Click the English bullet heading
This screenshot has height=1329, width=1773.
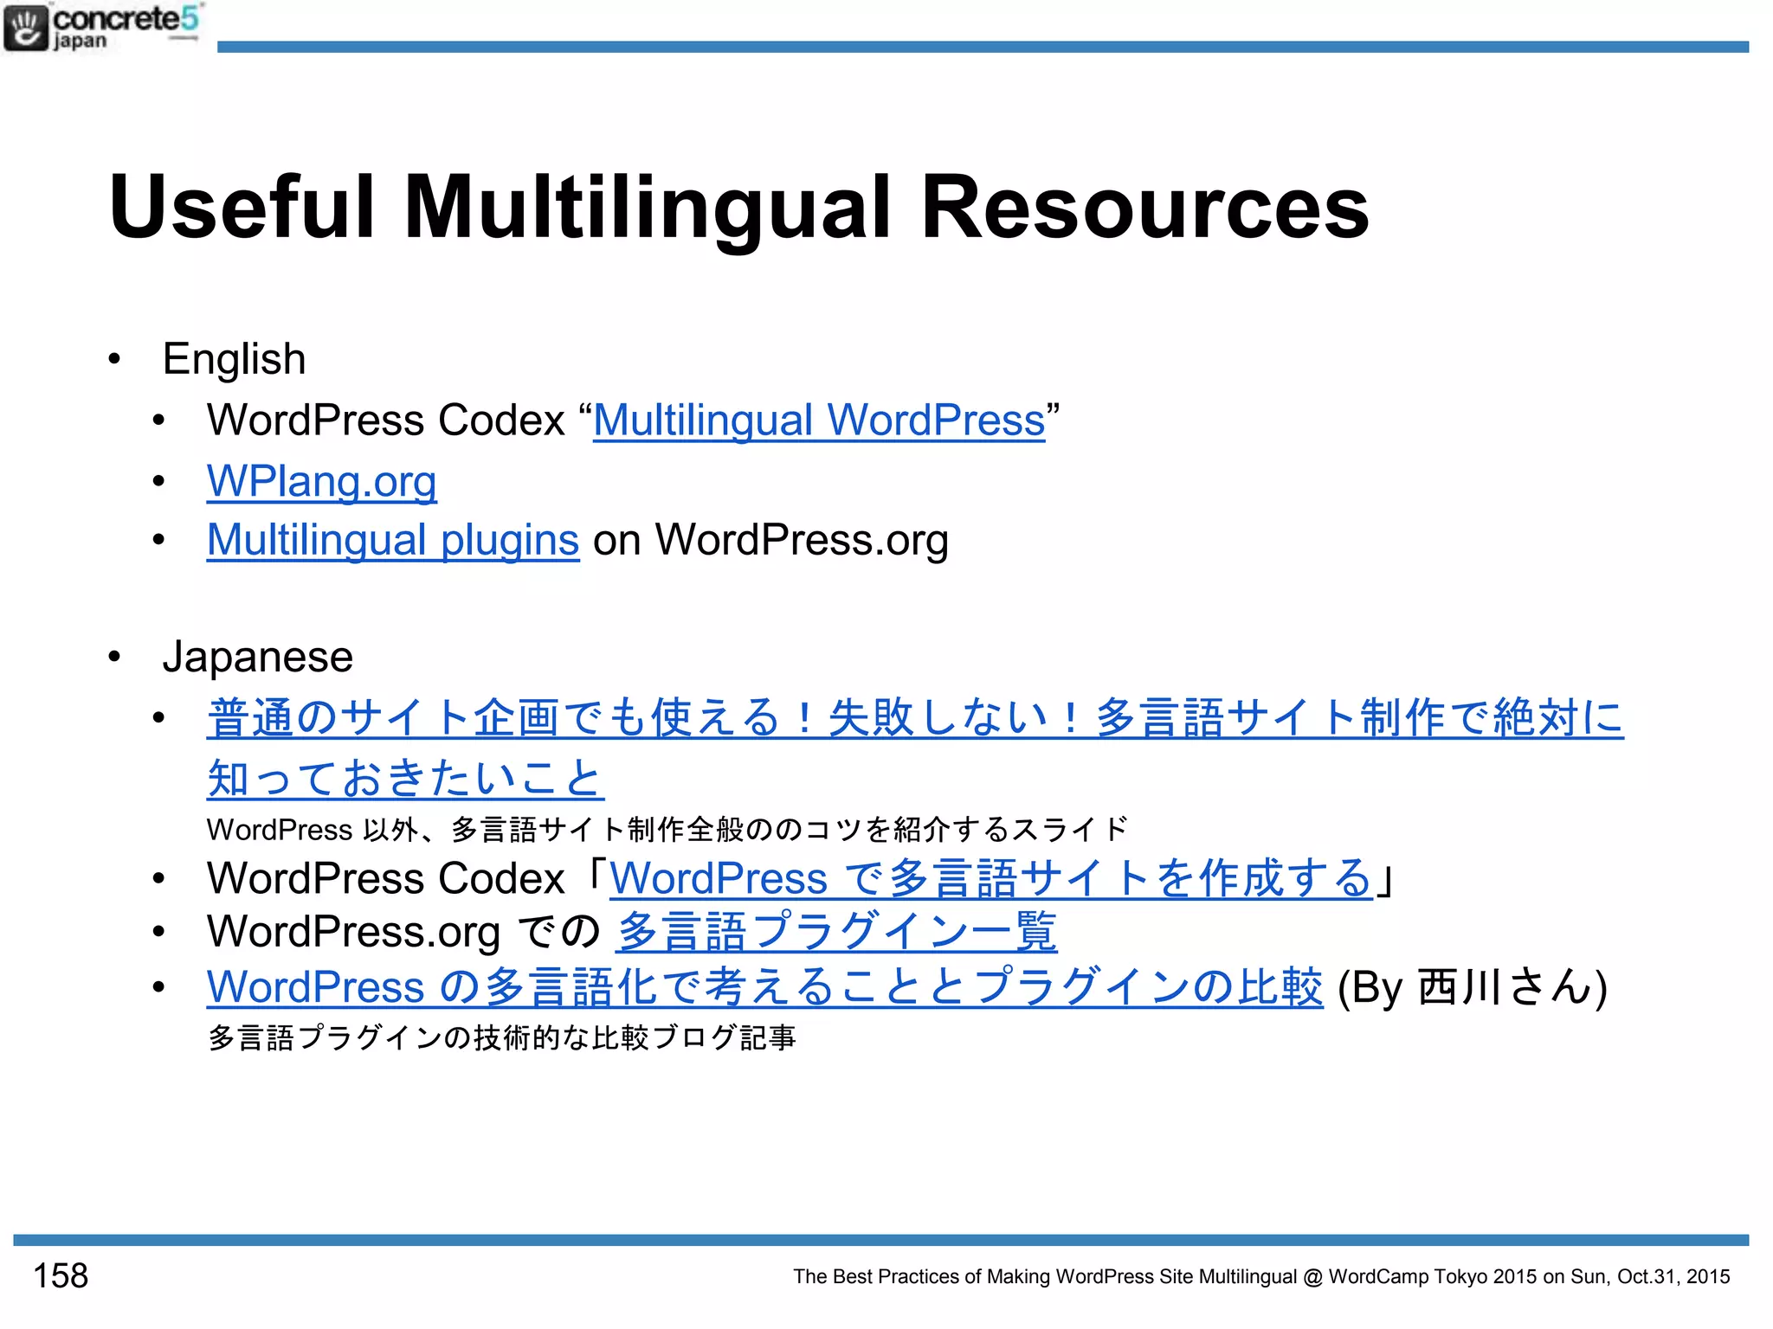click(234, 359)
